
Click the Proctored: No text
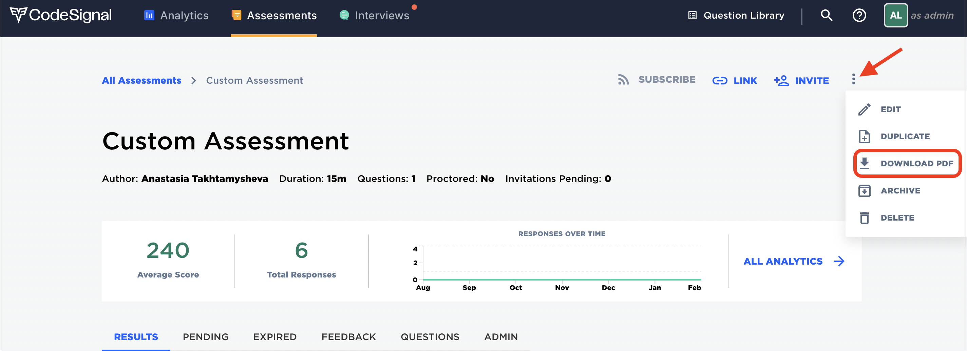click(x=460, y=179)
